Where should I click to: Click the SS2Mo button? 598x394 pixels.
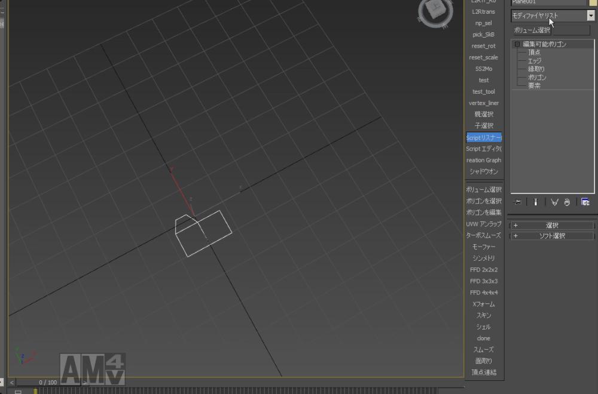pos(484,69)
